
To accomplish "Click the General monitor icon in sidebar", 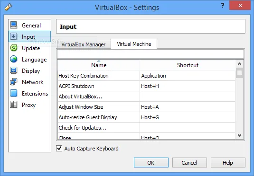I will [14, 25].
